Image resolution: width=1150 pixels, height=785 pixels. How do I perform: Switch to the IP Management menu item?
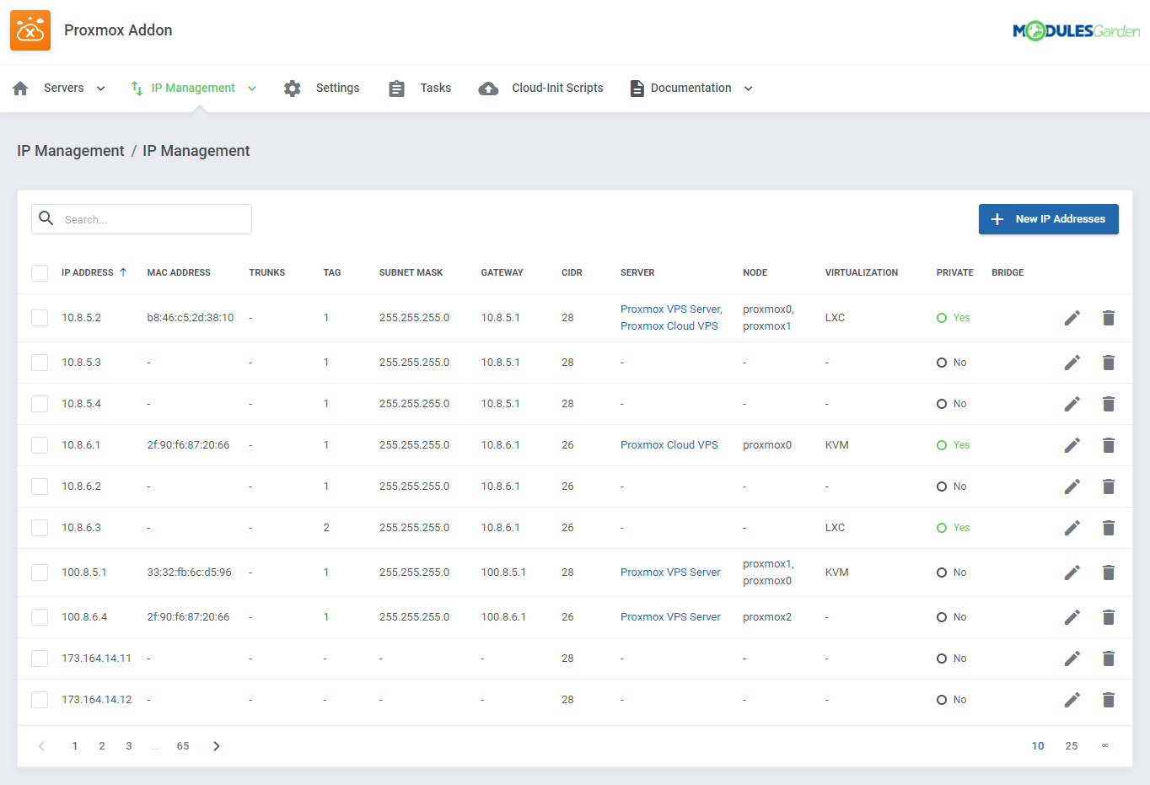192,88
